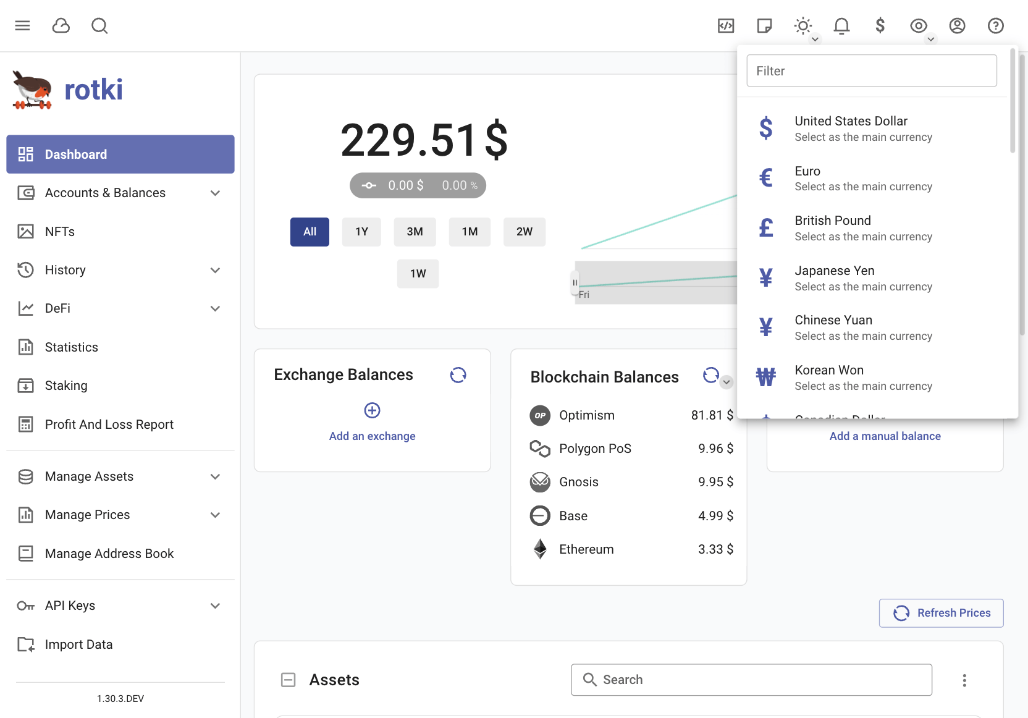Open the Dashboard menu item
The image size is (1028, 718).
120,154
